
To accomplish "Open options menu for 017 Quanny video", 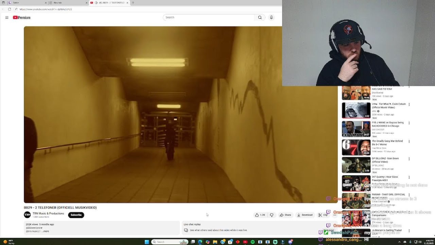I will click(x=409, y=177).
